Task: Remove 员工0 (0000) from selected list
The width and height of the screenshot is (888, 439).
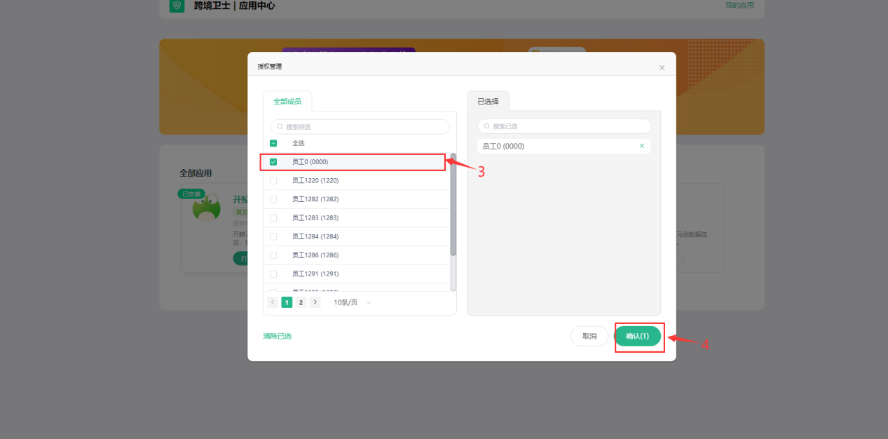Action: click(641, 146)
